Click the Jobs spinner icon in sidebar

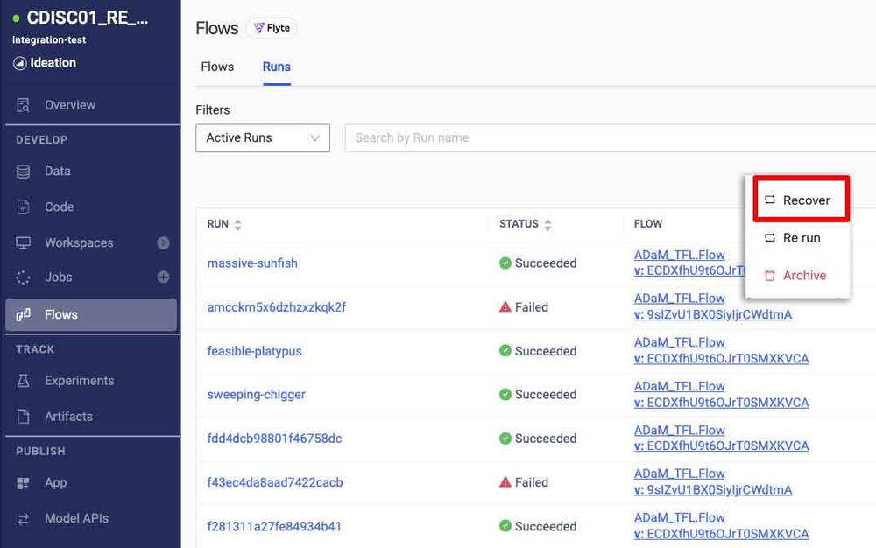[22, 277]
